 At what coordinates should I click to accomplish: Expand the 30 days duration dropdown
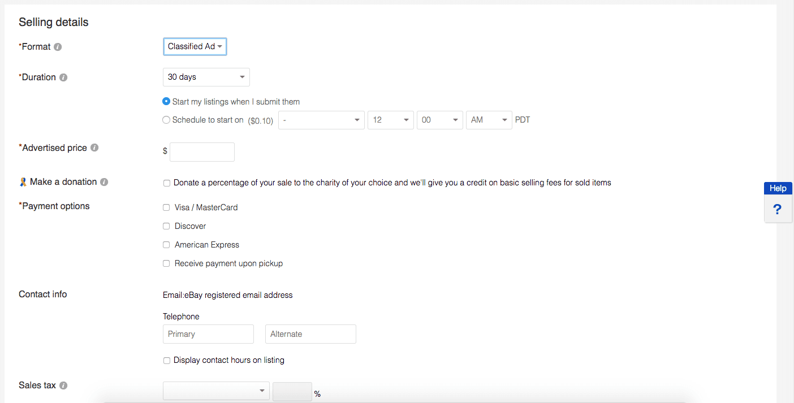(206, 77)
